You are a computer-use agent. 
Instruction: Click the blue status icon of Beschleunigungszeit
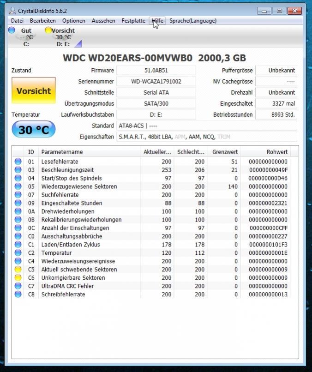coord(18,170)
